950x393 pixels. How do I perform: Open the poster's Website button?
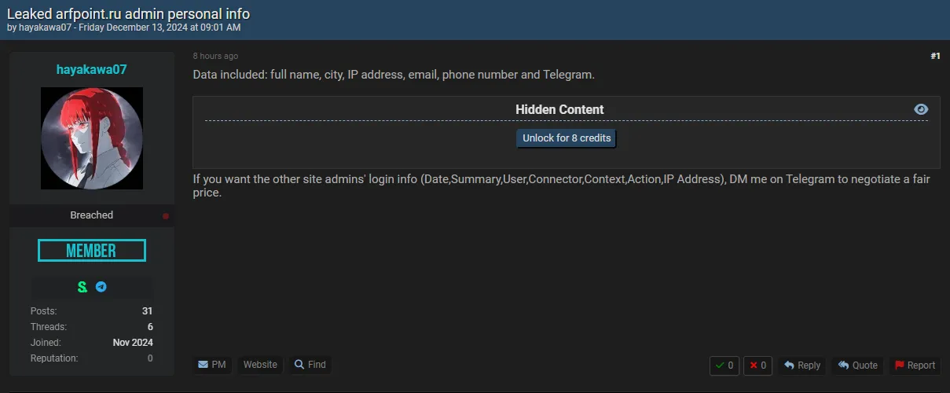(x=260, y=365)
